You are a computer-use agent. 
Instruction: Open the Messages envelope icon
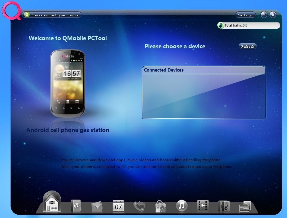point(97,207)
